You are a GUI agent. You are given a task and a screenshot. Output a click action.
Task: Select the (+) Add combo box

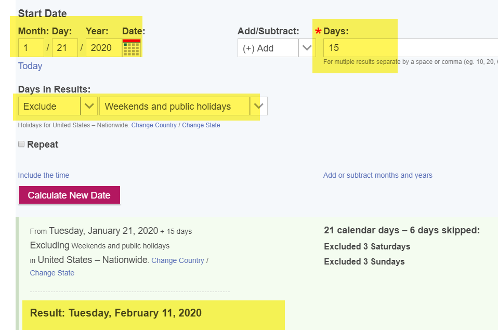point(268,48)
